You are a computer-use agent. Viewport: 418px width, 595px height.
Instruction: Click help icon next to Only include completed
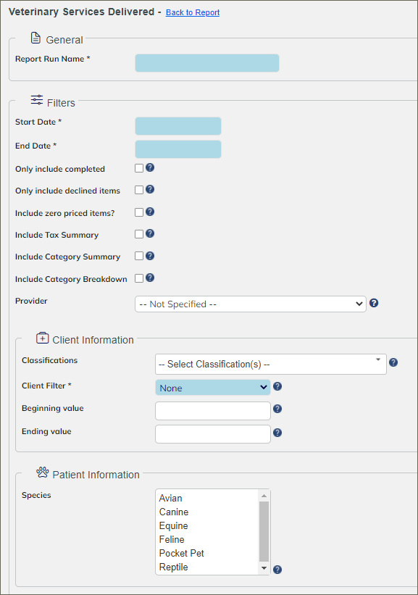pos(150,167)
